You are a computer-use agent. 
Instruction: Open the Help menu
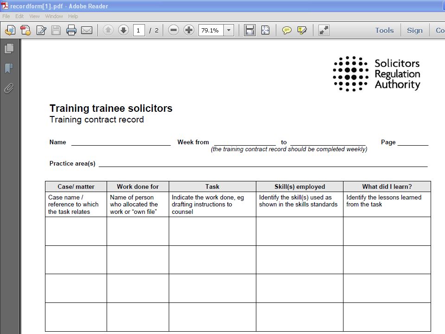click(x=73, y=16)
